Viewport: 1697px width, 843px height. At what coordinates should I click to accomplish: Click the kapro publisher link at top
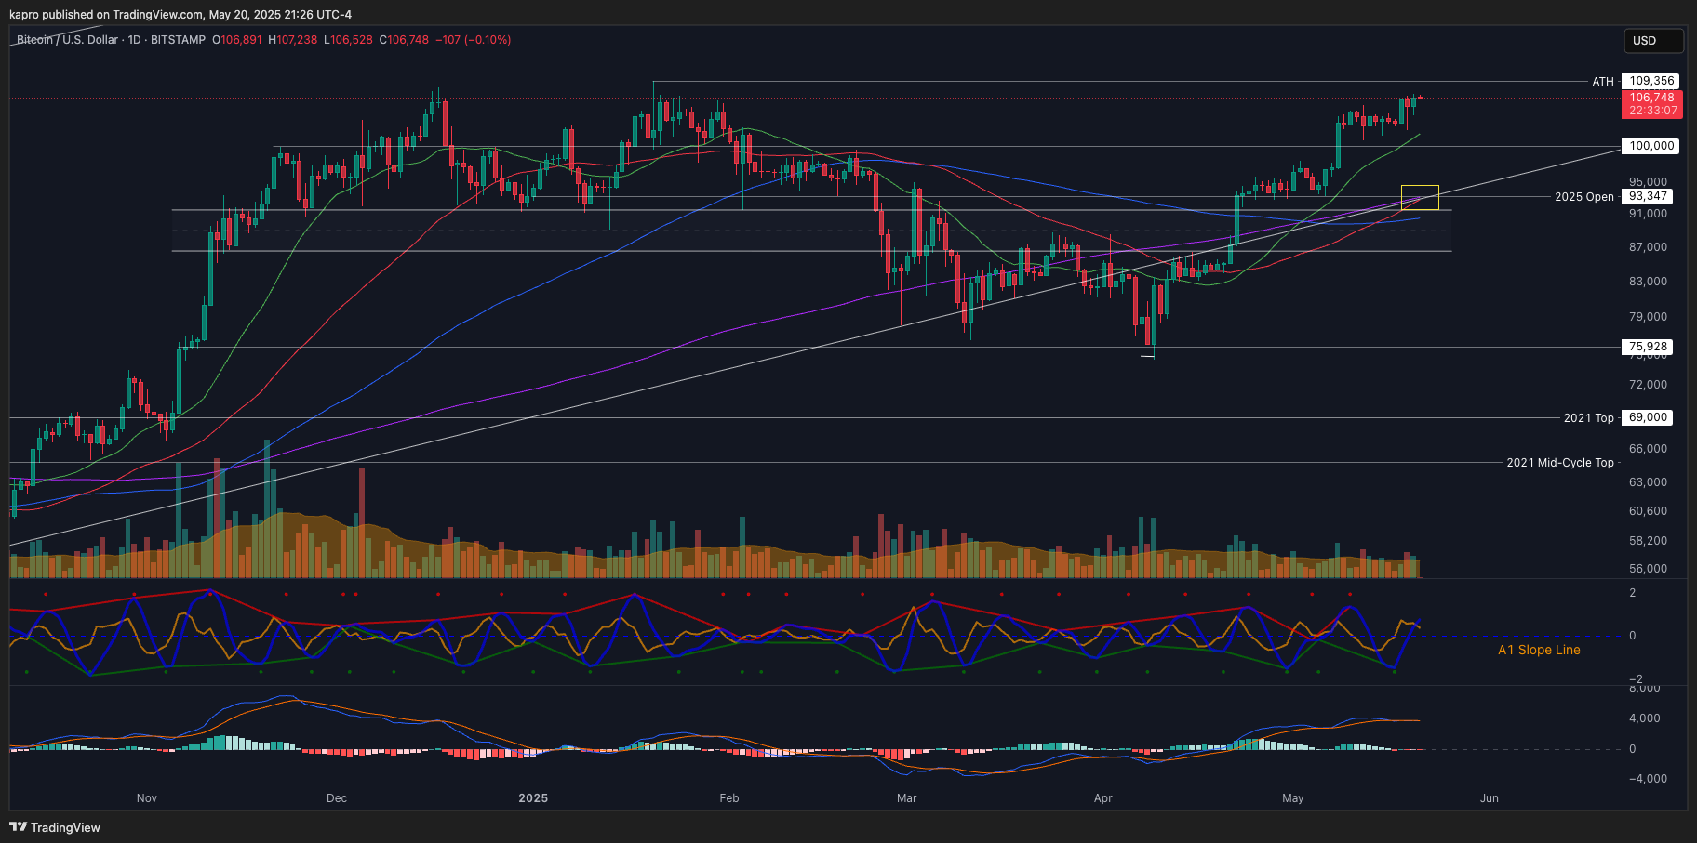(23, 14)
